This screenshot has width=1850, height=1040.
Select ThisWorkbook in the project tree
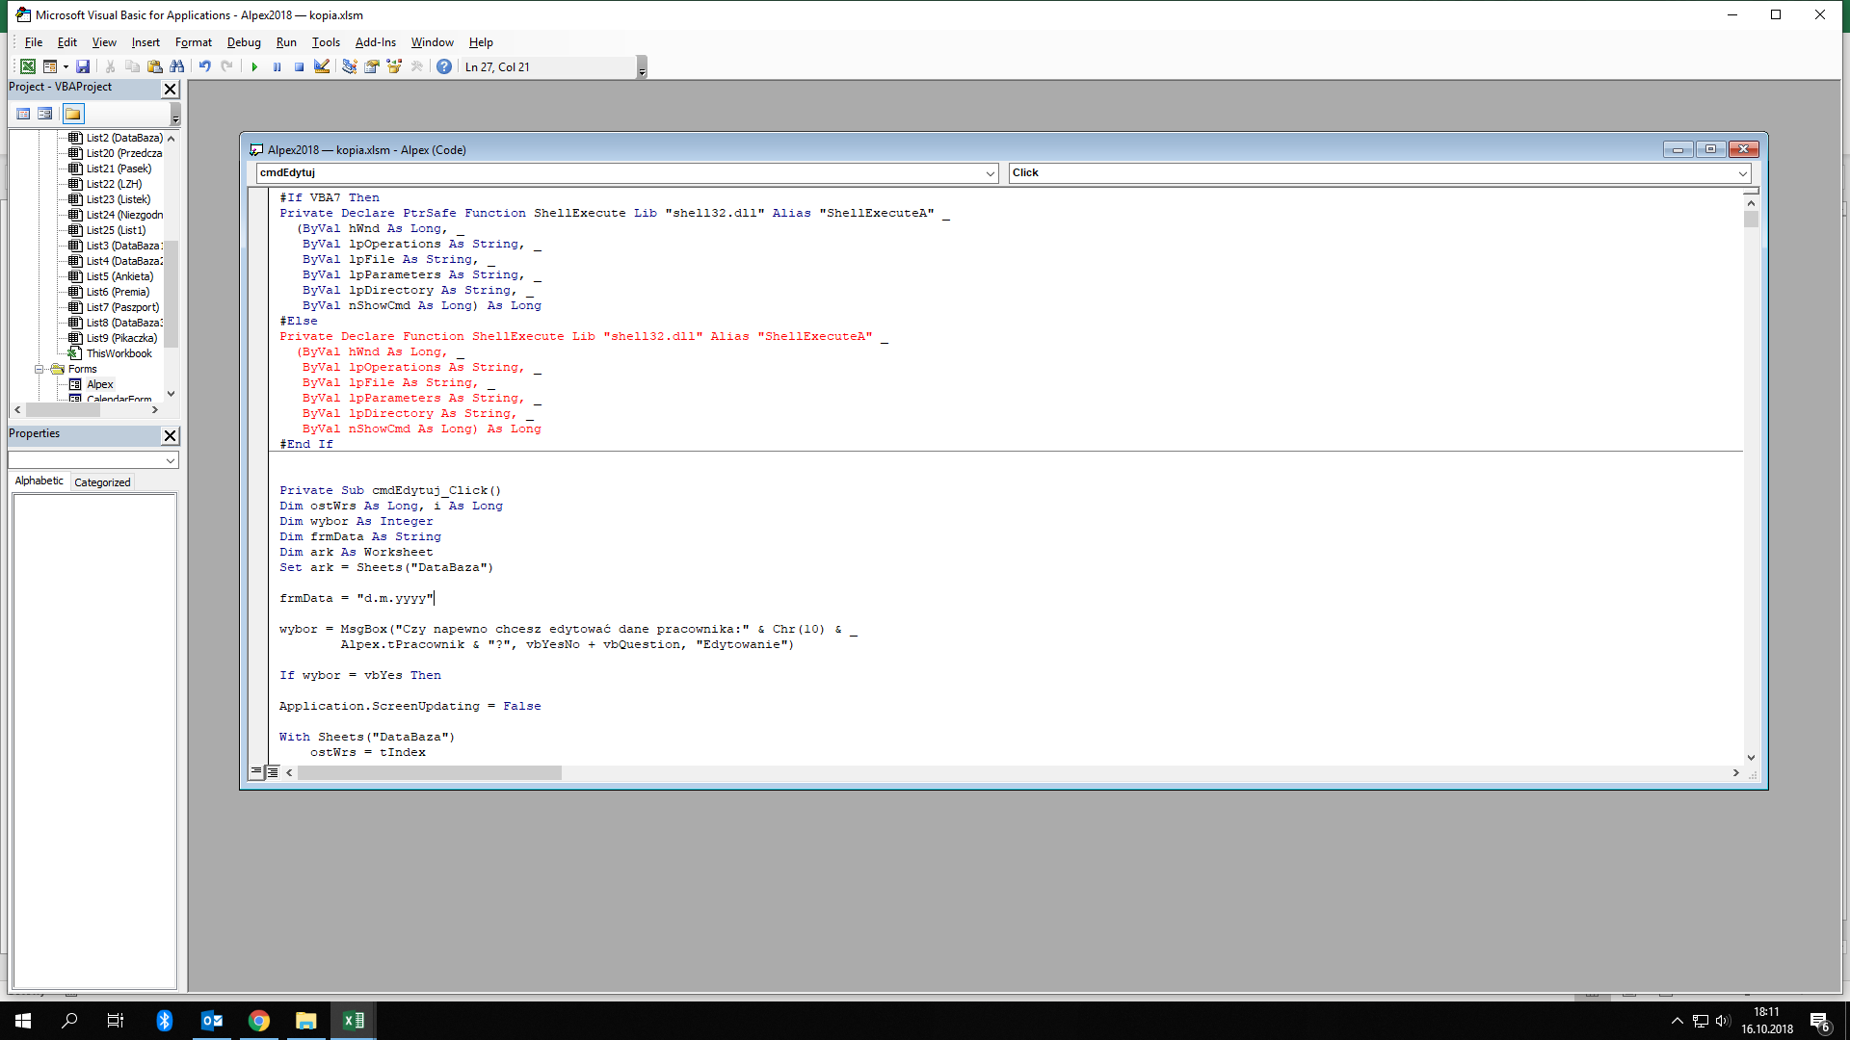[x=119, y=353]
